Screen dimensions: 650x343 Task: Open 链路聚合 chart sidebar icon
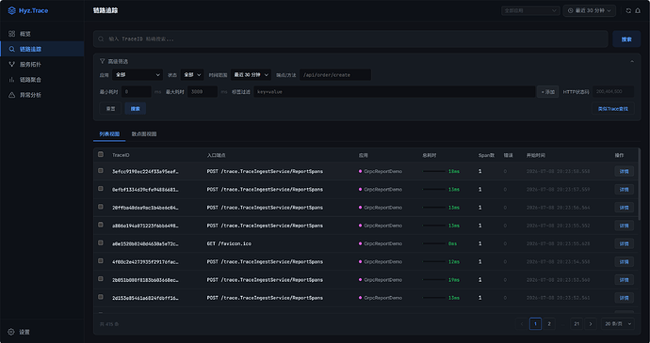click(11, 80)
